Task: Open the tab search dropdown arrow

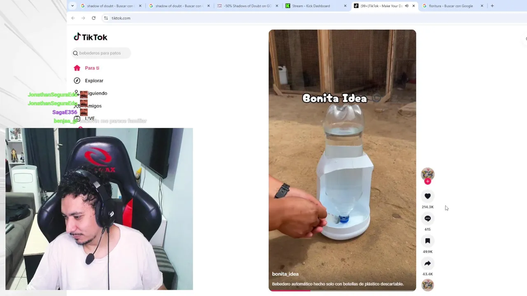Action: click(72, 6)
